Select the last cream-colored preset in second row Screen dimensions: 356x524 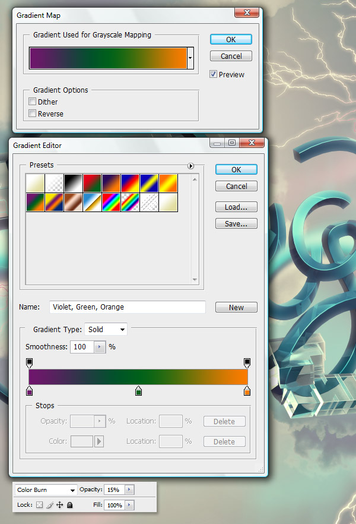169,202
